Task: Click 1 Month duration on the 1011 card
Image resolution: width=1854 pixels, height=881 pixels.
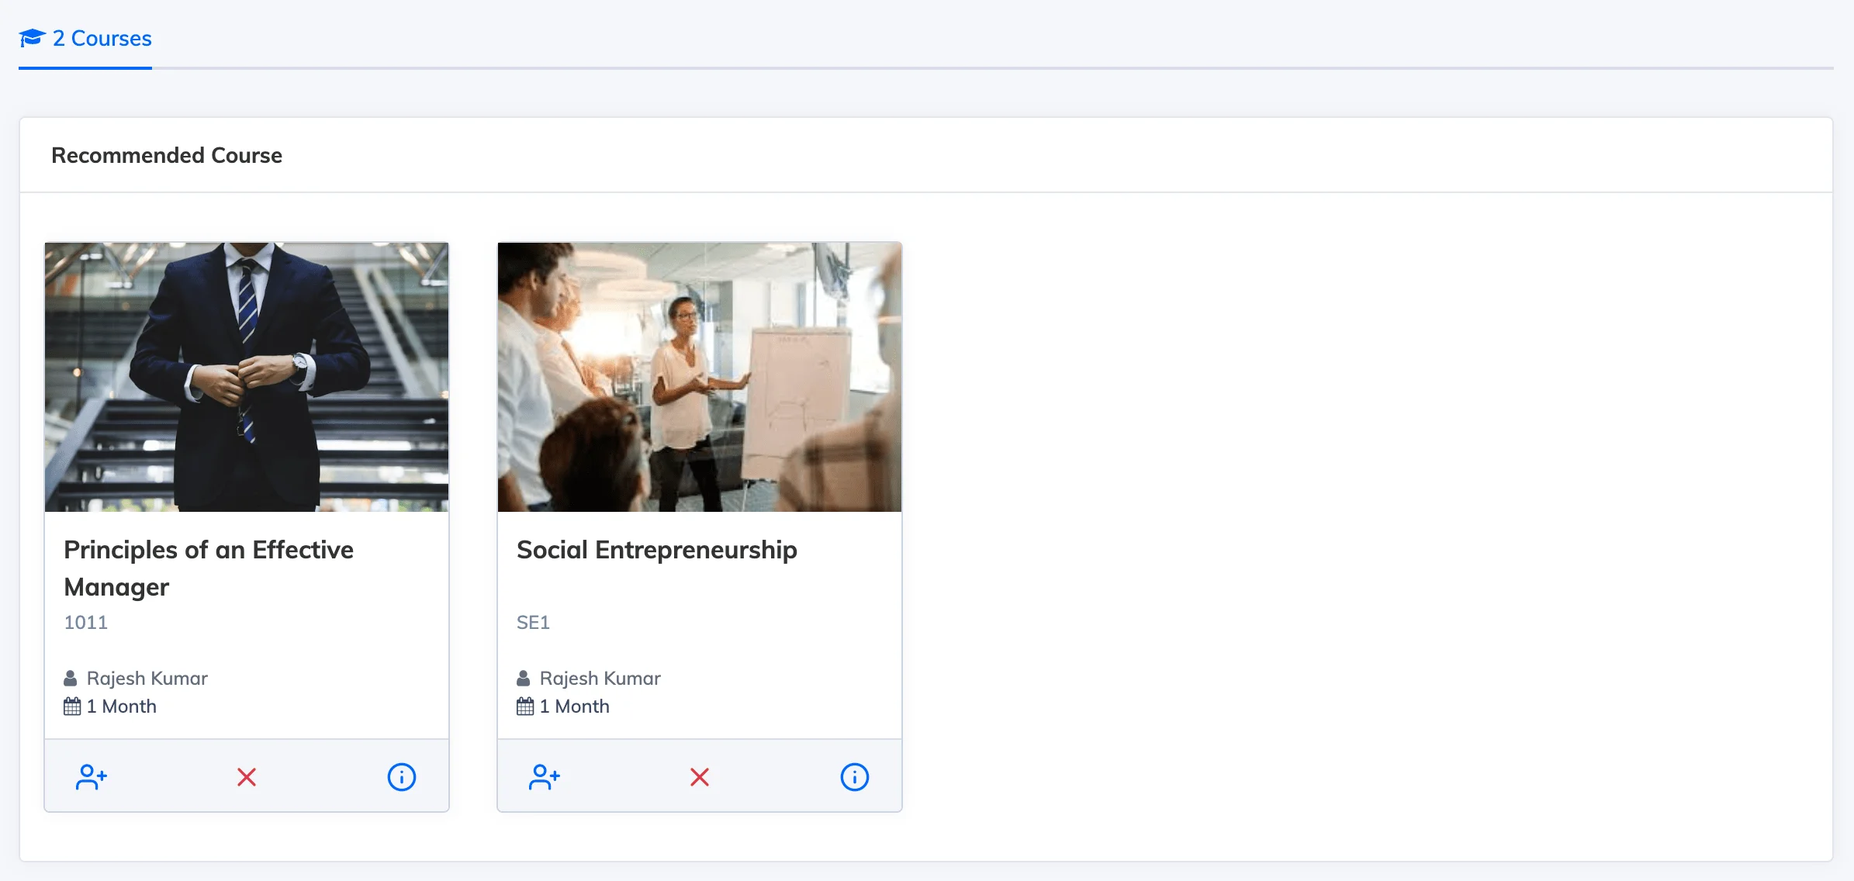Action: tap(122, 707)
